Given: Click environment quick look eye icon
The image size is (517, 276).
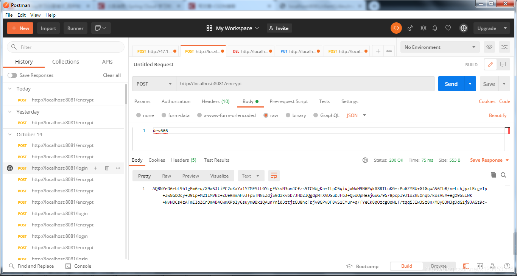Looking at the screenshot, I should click(489, 47).
